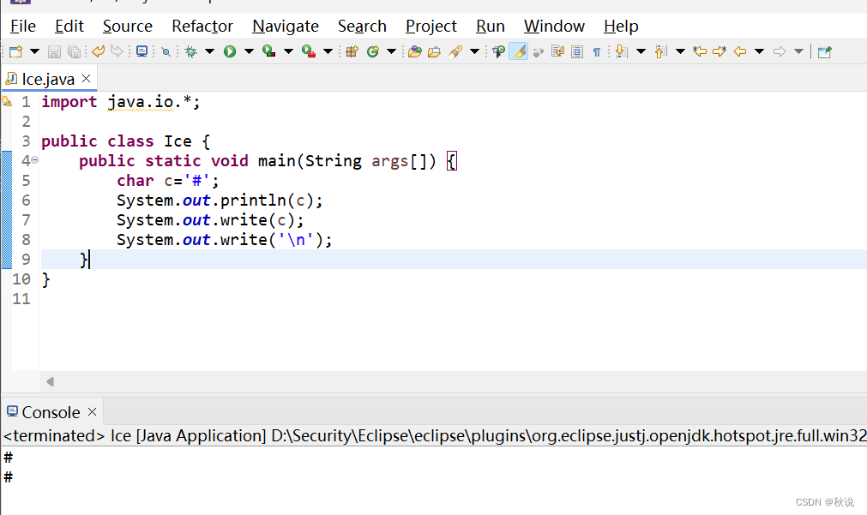Open the New Java Class dropdown arrow

[x=391, y=51]
